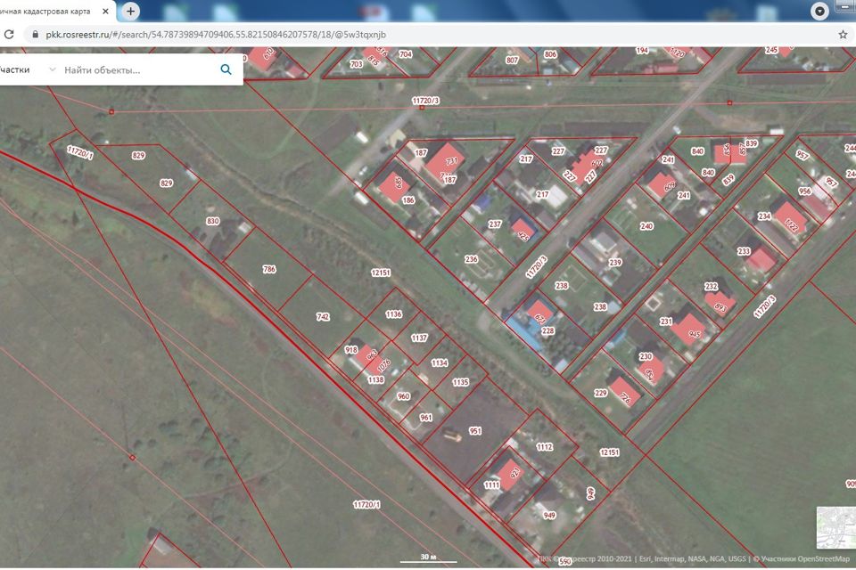Screen dimensions: 856x570
Task: Select parcel 742 on the map
Action: [x=323, y=316]
